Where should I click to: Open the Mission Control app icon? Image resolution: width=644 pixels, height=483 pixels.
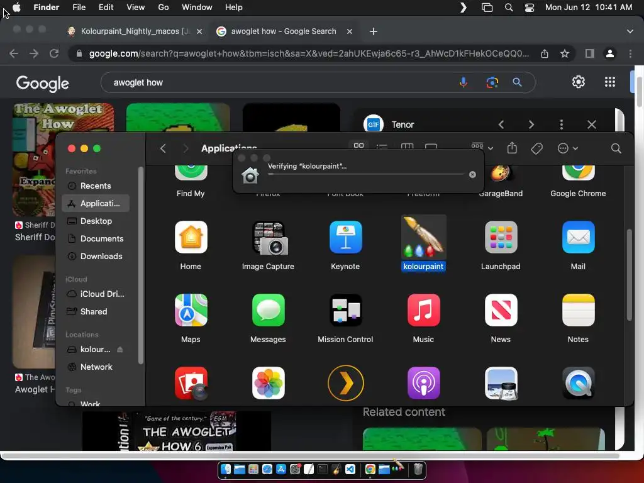pyautogui.click(x=345, y=310)
